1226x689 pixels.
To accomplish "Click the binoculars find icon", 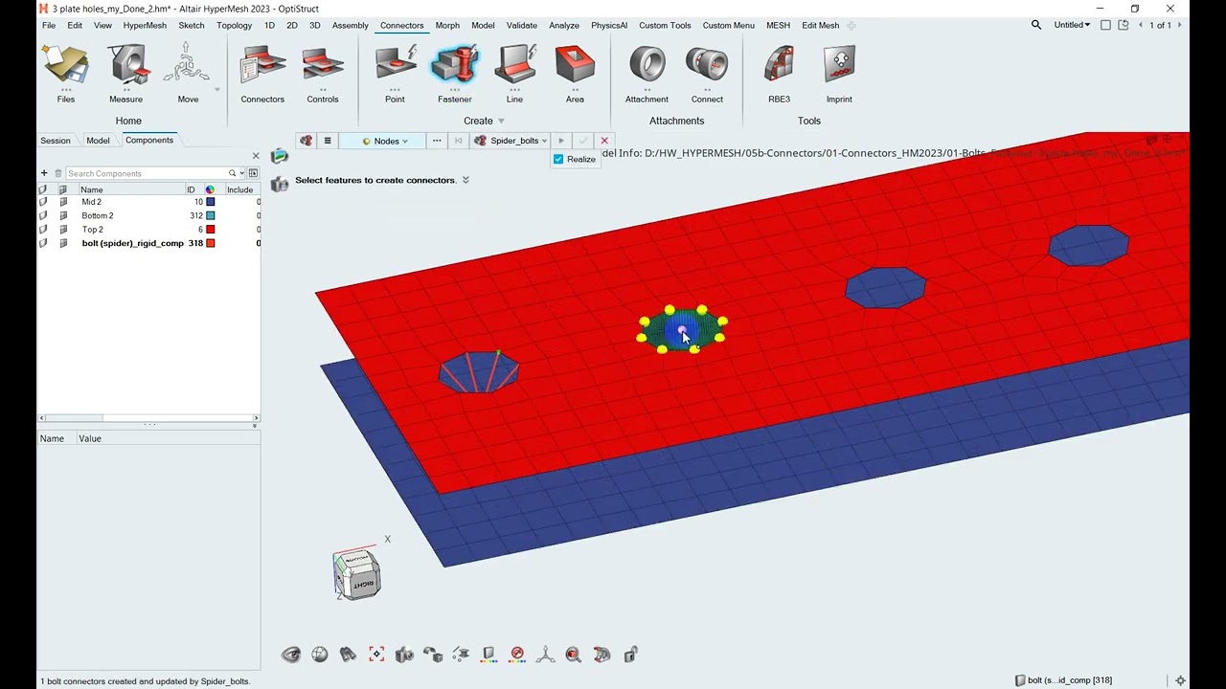I will tap(348, 655).
